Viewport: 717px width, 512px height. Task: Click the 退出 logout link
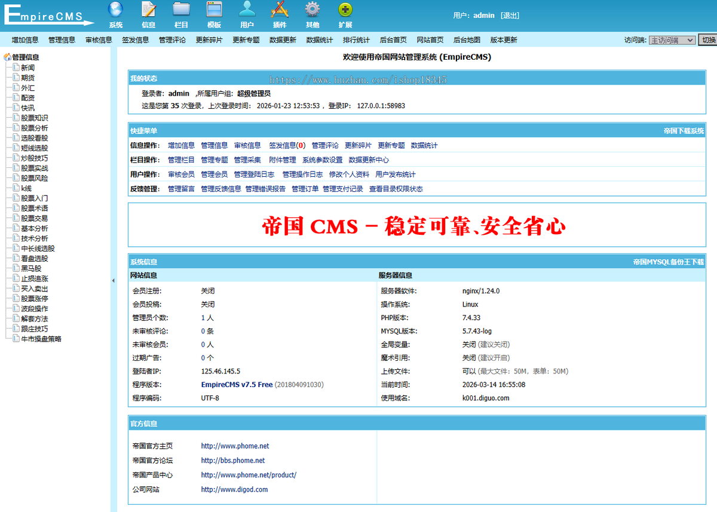[x=510, y=16]
